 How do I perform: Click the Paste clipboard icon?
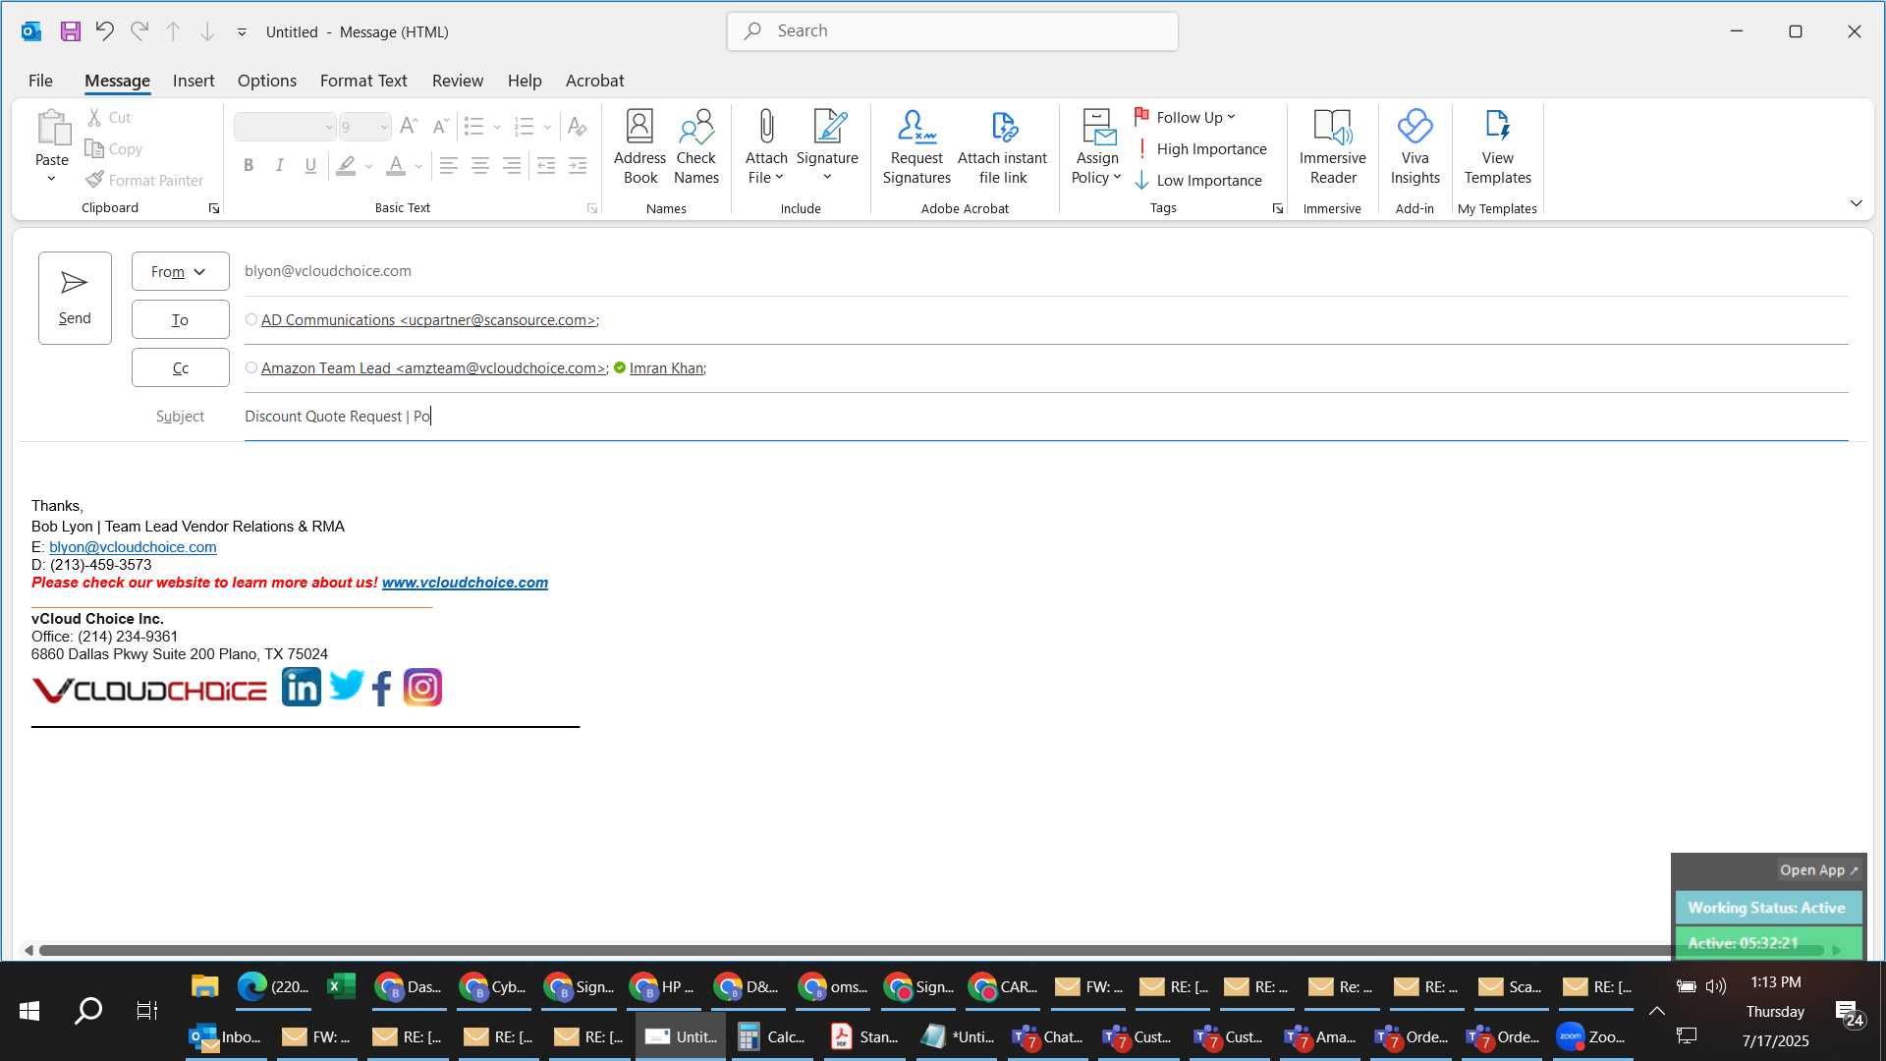[x=52, y=129]
